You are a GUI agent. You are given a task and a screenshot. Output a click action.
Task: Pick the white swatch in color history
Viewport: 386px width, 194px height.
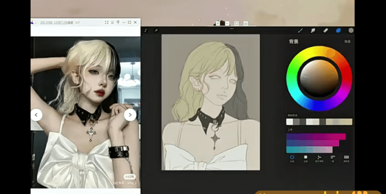290,122
